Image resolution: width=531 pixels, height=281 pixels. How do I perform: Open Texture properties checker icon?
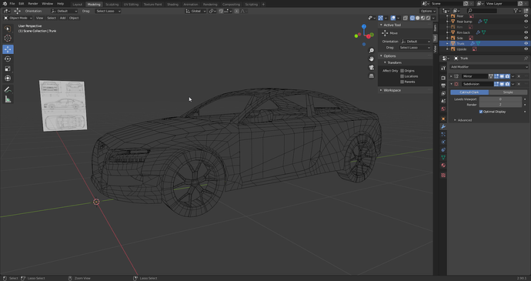tap(443, 176)
